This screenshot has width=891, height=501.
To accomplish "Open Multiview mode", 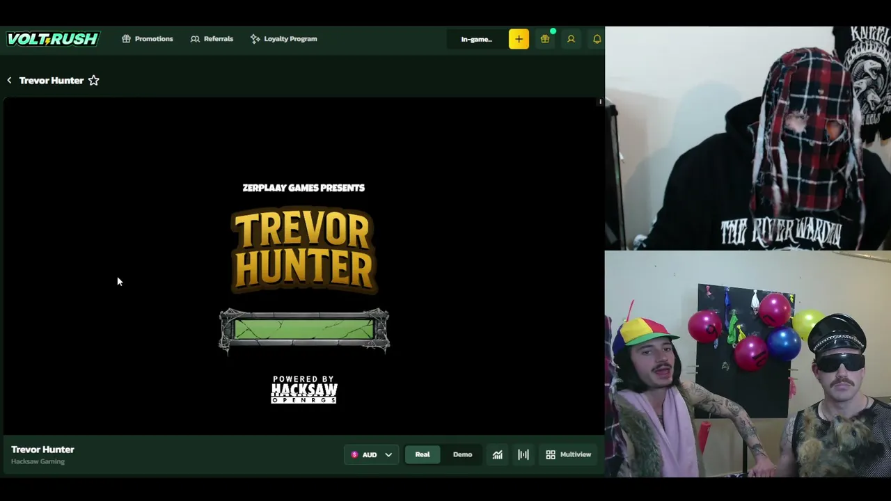I will (568, 454).
